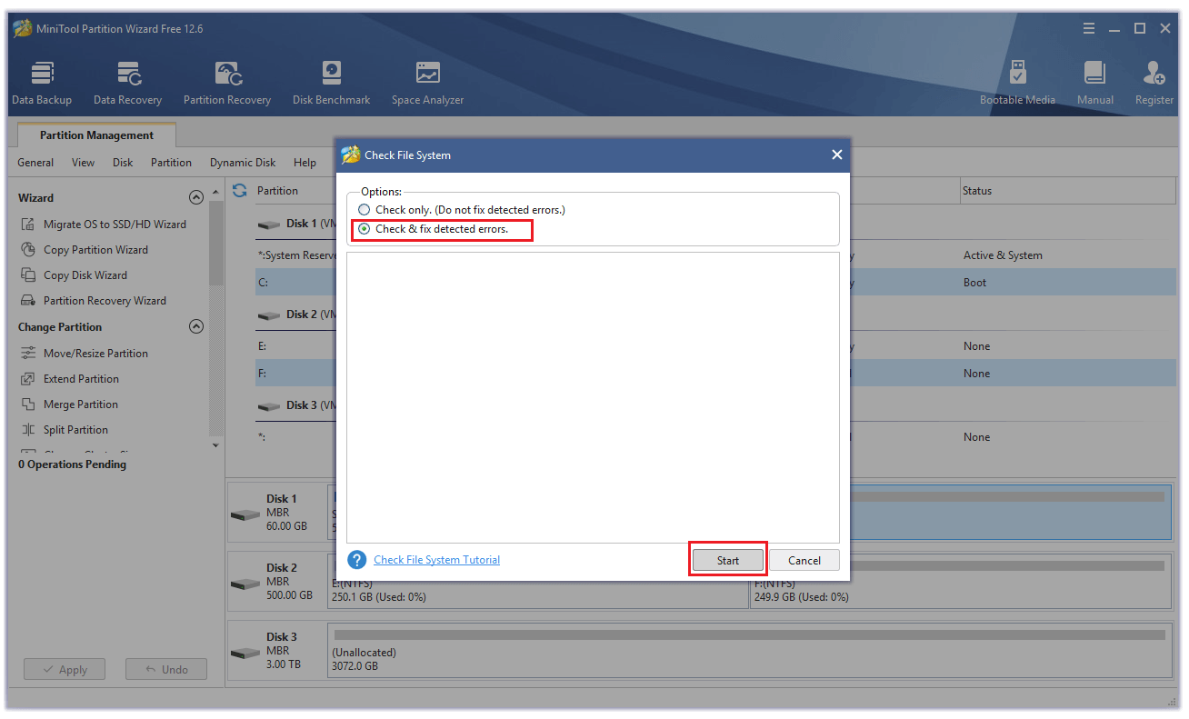Open the Partition menu
This screenshot has height=719, width=1189.
pyautogui.click(x=171, y=163)
